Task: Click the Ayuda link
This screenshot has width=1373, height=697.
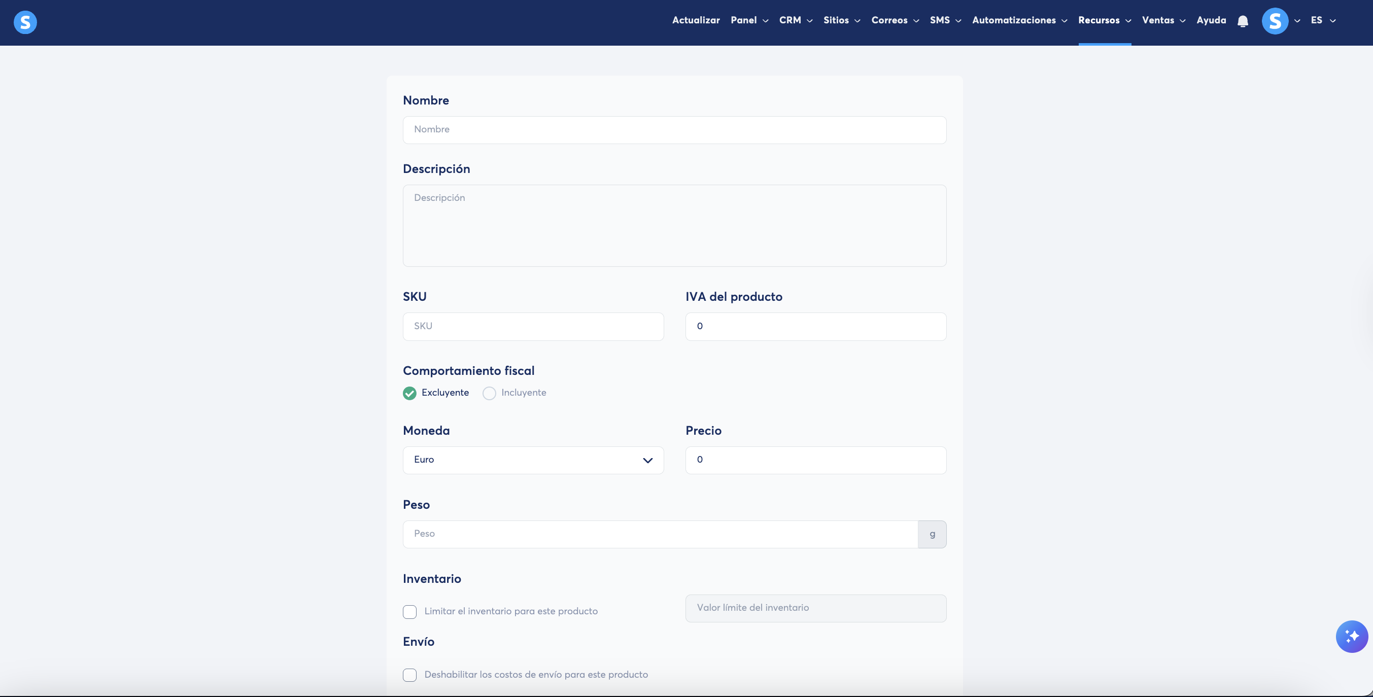Action: [1211, 20]
